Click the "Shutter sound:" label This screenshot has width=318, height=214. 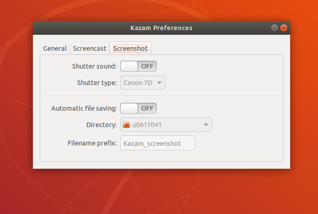coord(95,66)
